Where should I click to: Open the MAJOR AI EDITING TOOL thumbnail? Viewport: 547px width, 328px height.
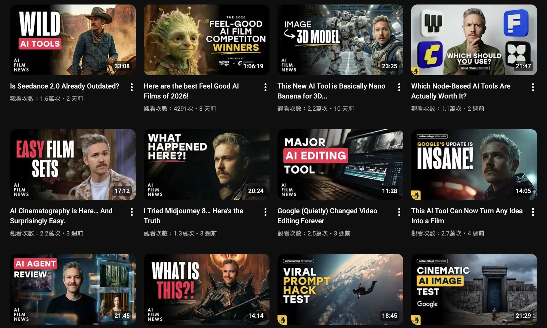point(340,164)
